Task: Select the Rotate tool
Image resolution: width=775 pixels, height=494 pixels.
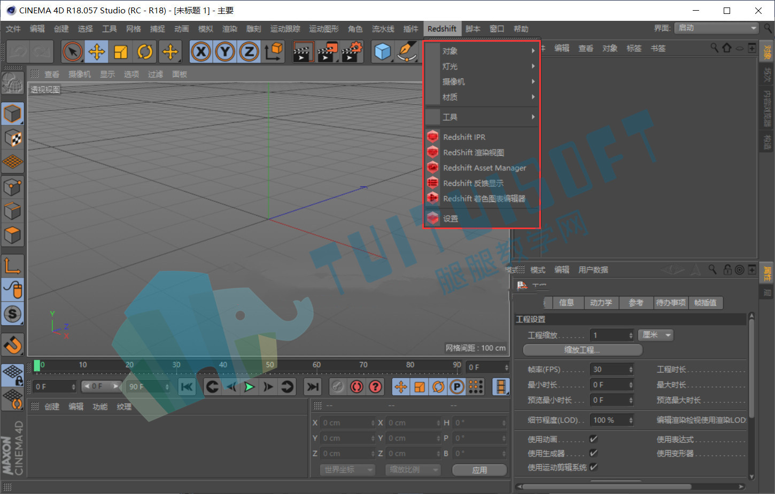Action: point(145,52)
